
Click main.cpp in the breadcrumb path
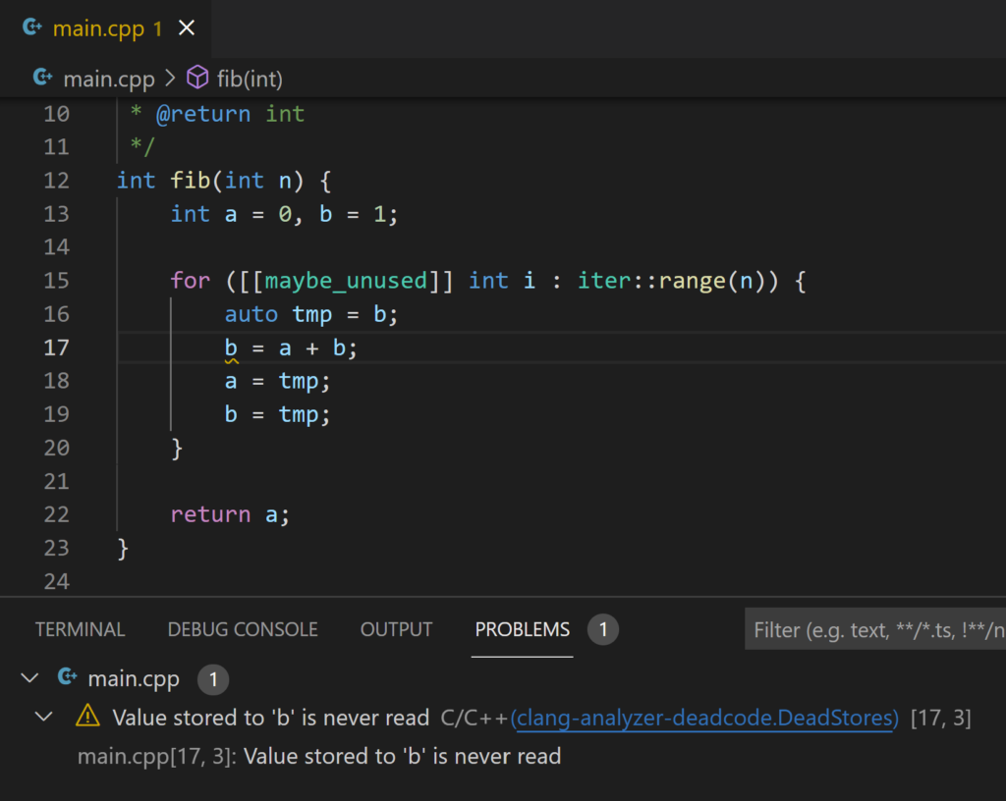point(109,79)
